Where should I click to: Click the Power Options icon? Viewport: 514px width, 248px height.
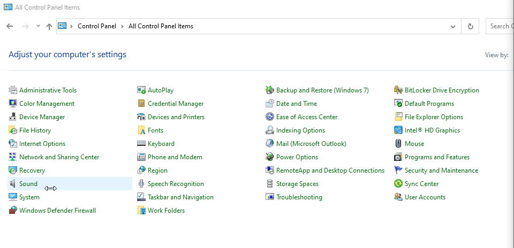point(270,157)
